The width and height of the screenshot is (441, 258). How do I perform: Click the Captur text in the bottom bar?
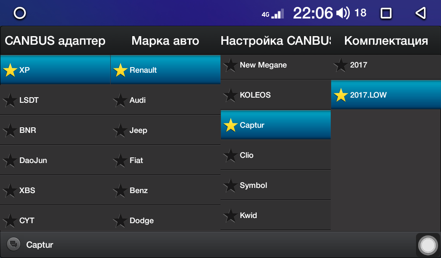click(40, 245)
